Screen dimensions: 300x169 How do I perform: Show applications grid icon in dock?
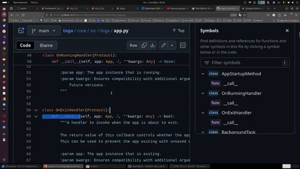tap(4, 160)
